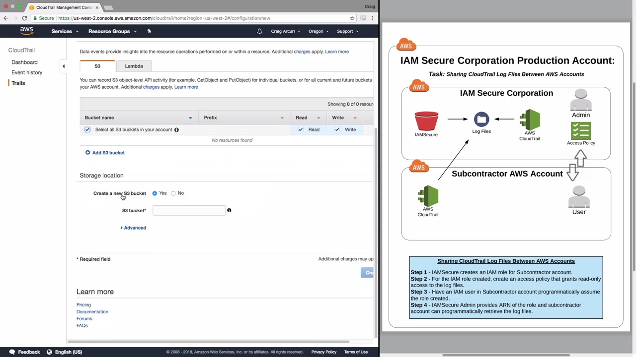This screenshot has width=636, height=357.
Task: Click the globe language icon in footer
Action: point(49,352)
